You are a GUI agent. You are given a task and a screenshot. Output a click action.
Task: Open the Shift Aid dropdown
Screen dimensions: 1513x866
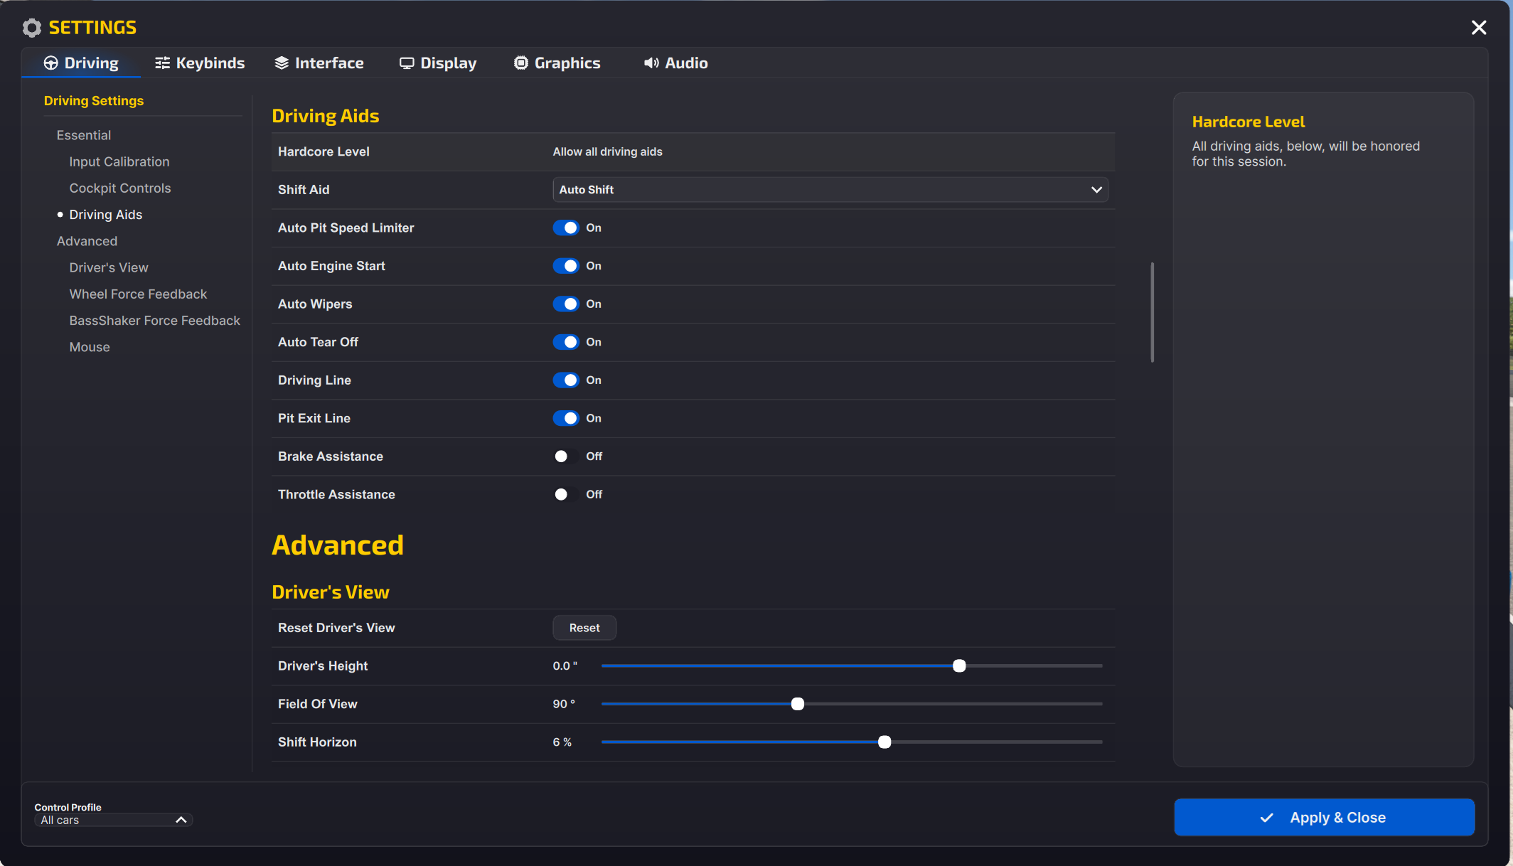coord(830,190)
